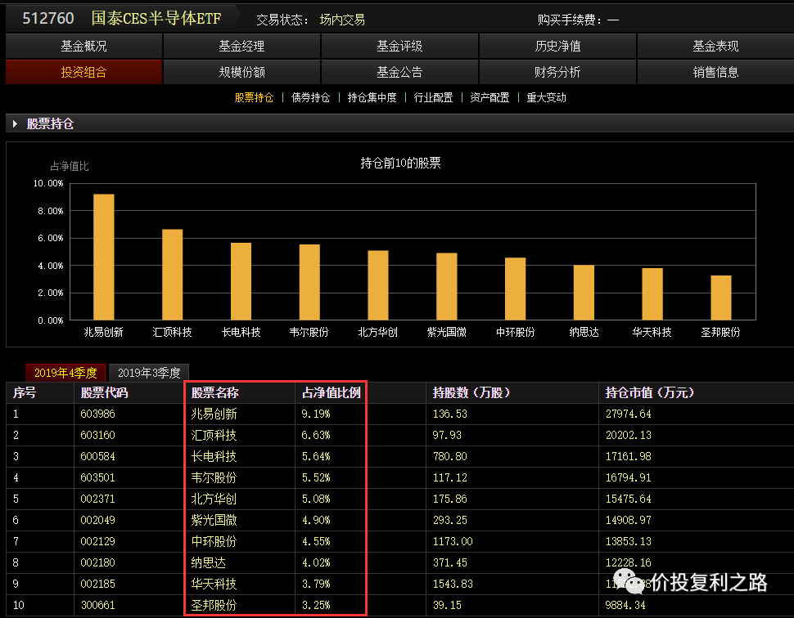Screen dimensions: 794x618
Task: Select 中环股份 in the table
Action: pyautogui.click(x=214, y=541)
